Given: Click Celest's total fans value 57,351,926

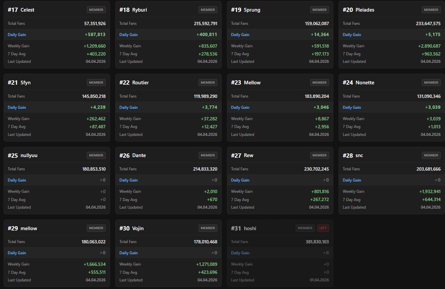Looking at the screenshot, I should point(95,23).
